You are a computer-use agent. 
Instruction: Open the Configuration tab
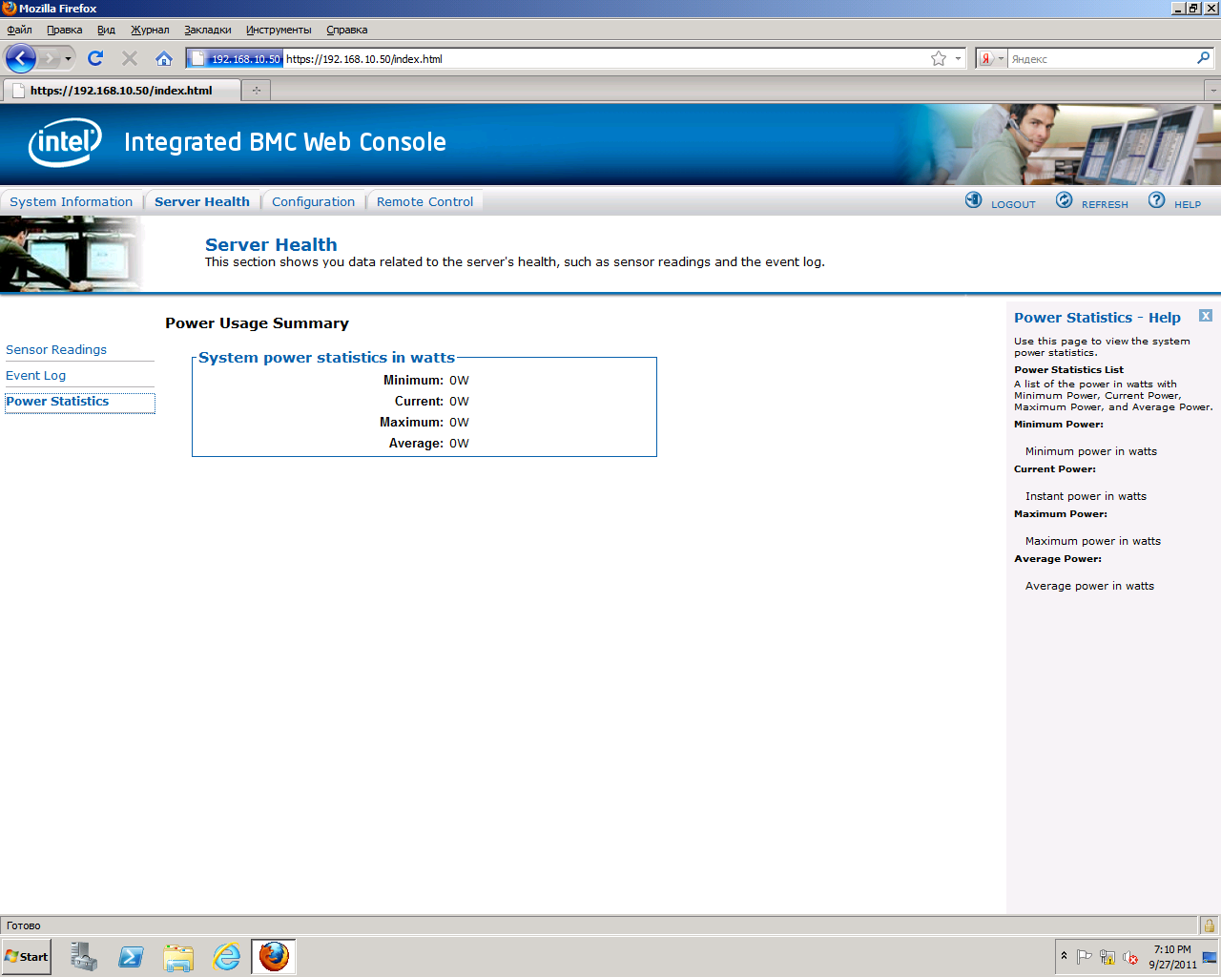pyautogui.click(x=313, y=201)
